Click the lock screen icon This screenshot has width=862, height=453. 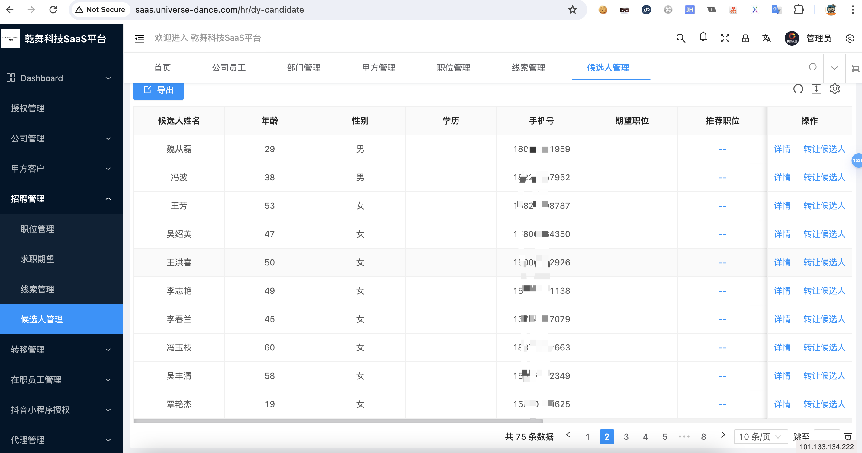[x=745, y=38]
